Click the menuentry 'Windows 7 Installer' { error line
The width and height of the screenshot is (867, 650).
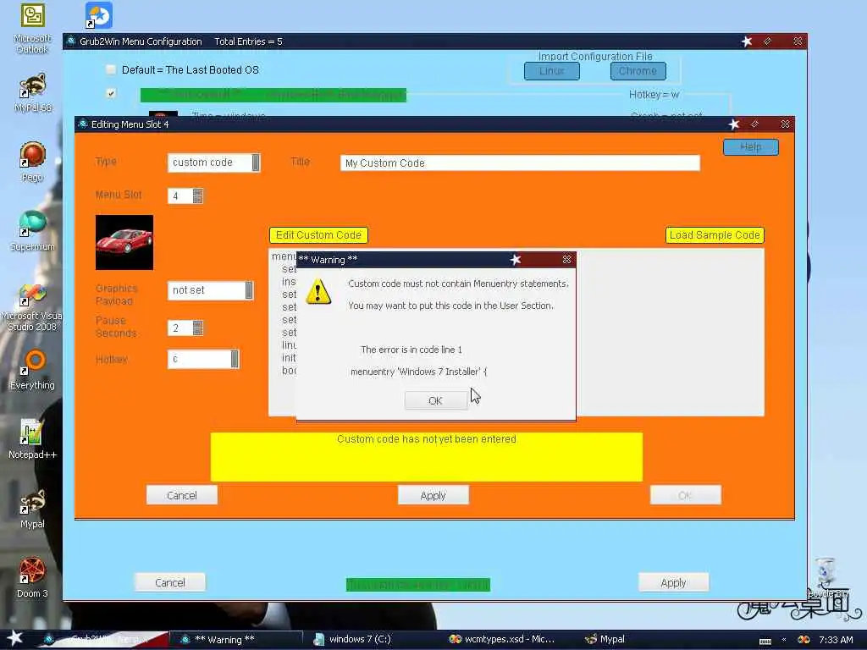pyautogui.click(x=418, y=372)
